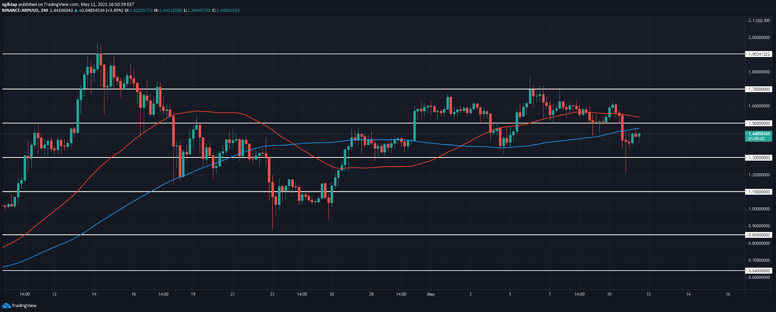Viewport: 776px width, 312px height.
Task: Select the 1.10000000 horizontal line price label
Action: click(x=759, y=192)
